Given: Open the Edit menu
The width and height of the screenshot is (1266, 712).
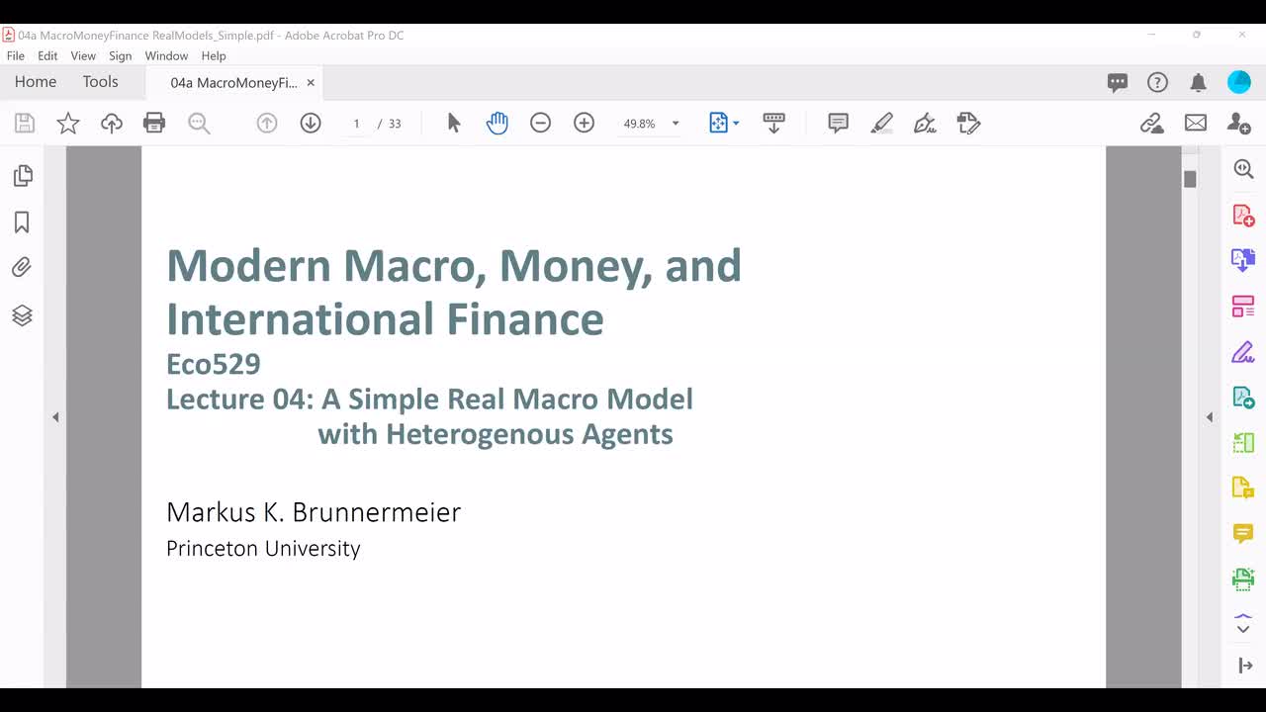Looking at the screenshot, I should (x=47, y=56).
